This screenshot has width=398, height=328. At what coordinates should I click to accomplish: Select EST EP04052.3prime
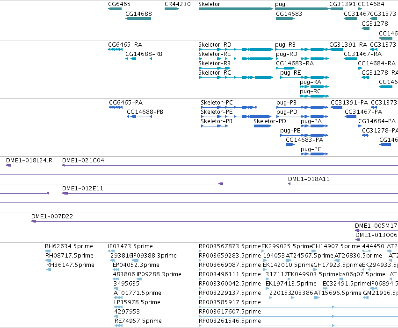(116, 270)
